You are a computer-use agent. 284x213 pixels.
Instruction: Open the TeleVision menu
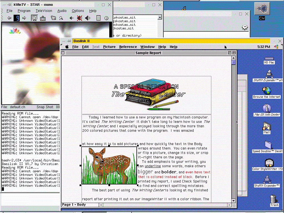click(x=44, y=11)
